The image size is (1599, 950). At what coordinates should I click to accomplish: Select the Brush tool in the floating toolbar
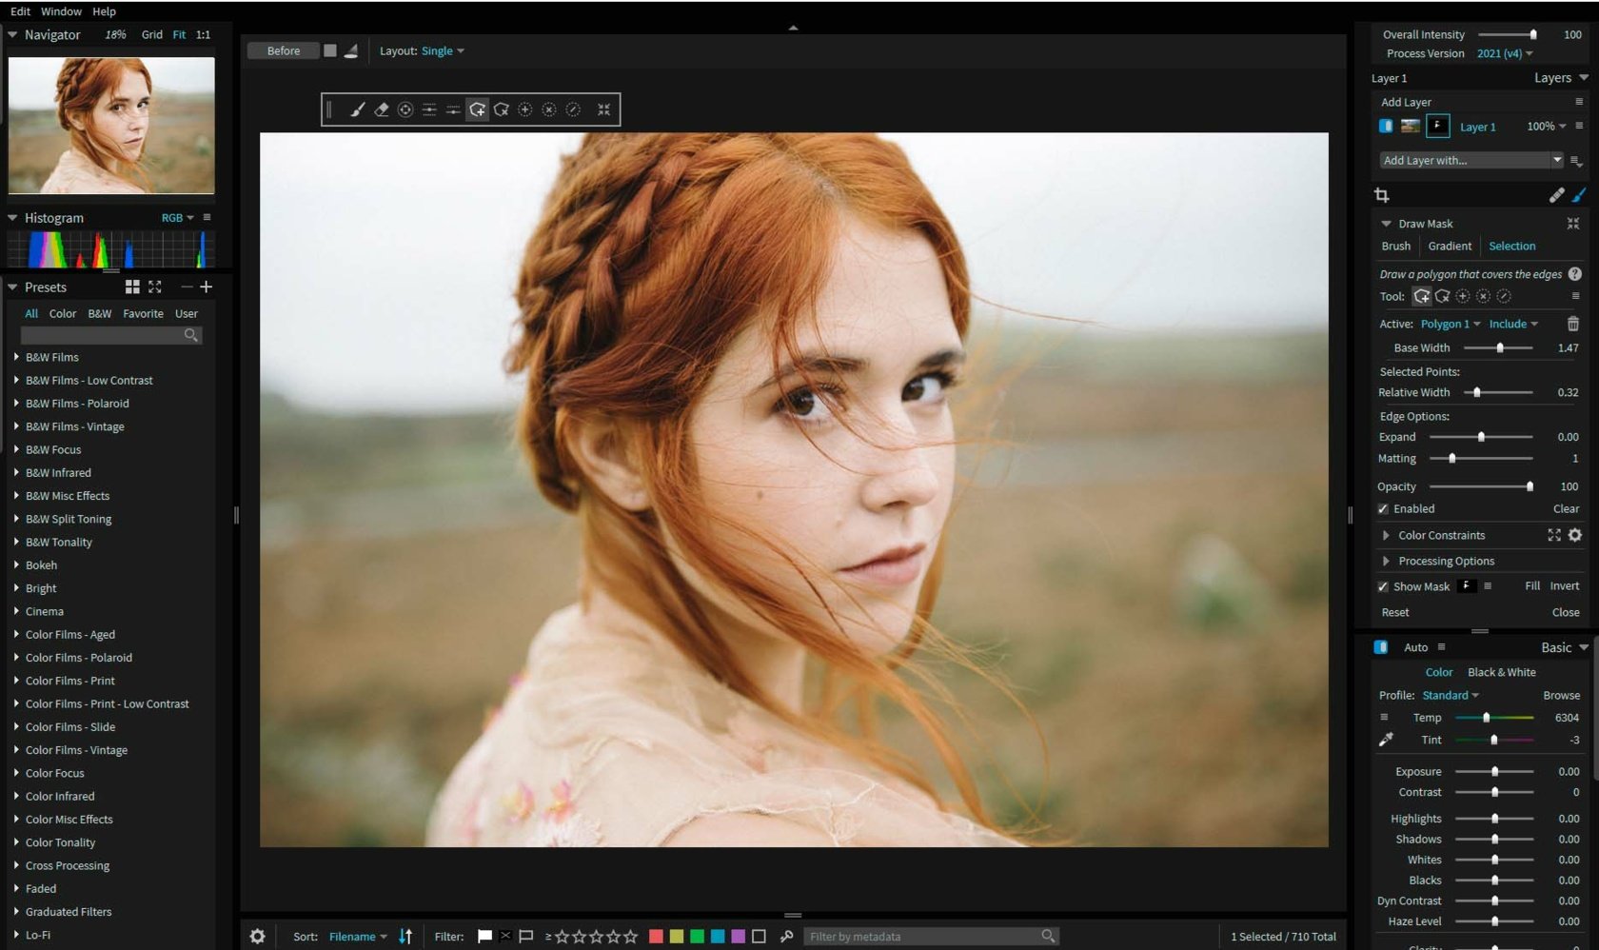point(357,109)
